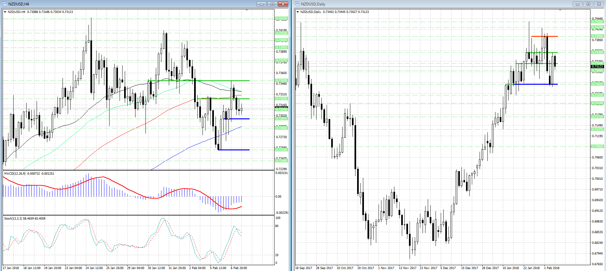
Task: Click the MACD(12,26,9) indicator label
Action: 15,174
